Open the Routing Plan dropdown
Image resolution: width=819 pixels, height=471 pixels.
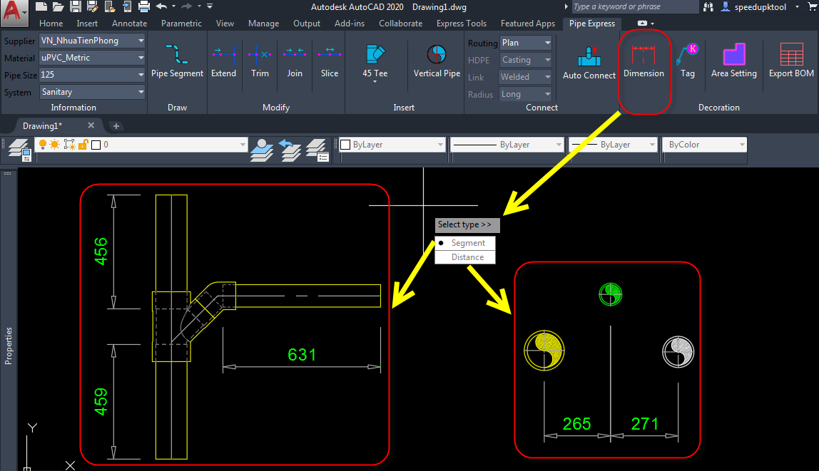pos(526,43)
